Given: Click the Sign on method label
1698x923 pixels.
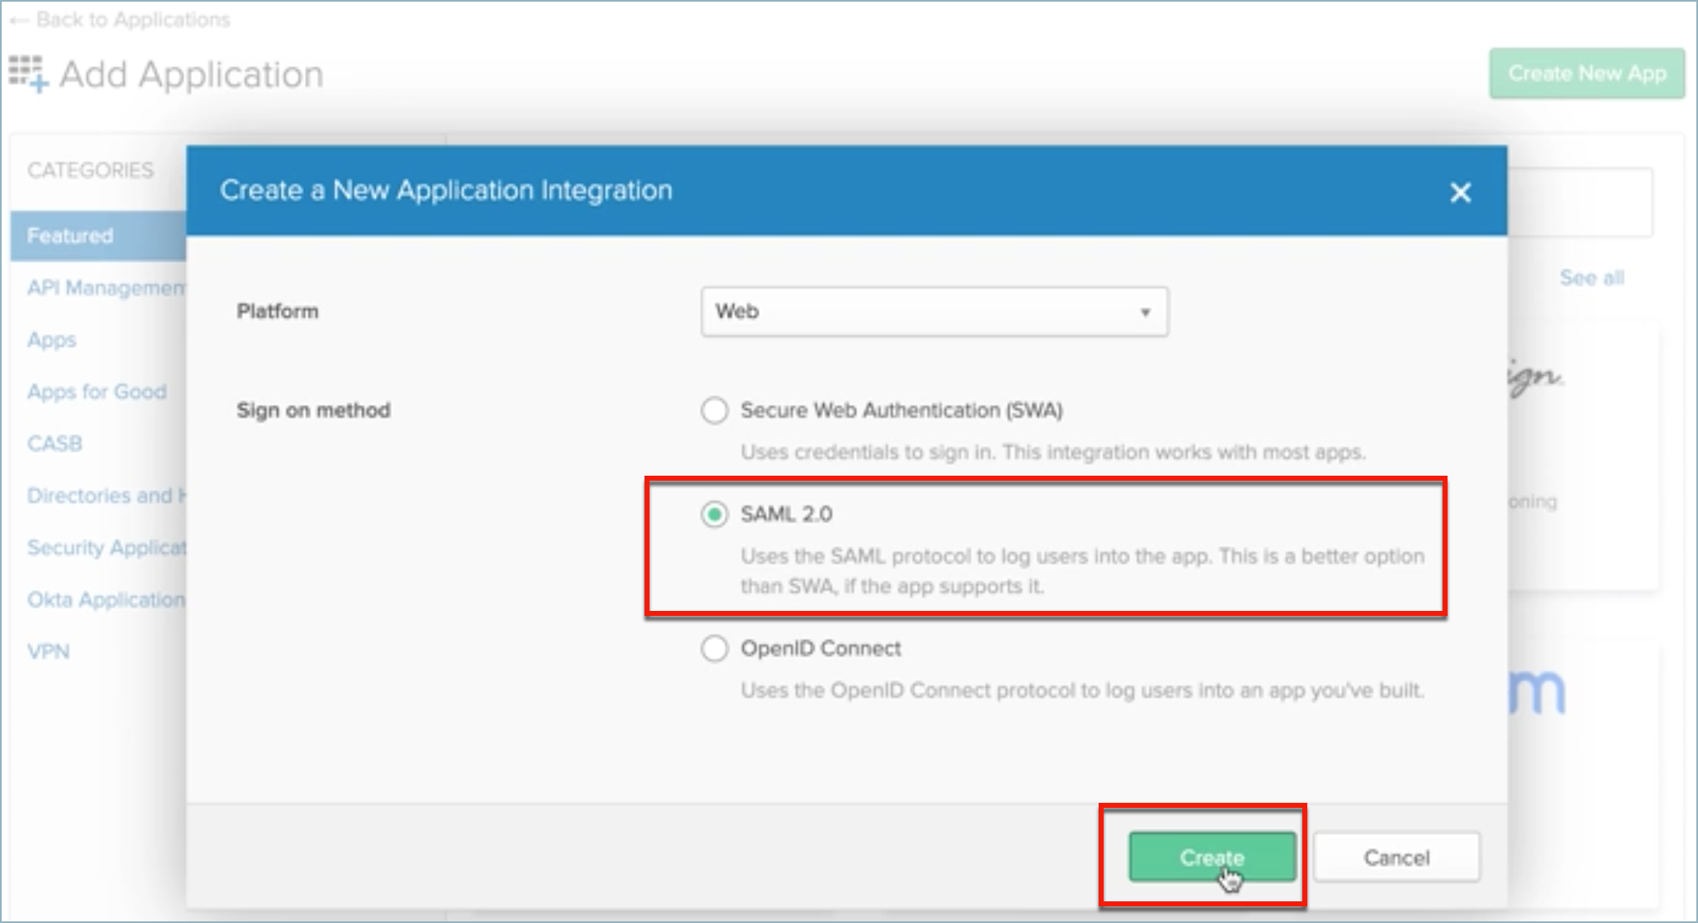Looking at the screenshot, I should coord(313,411).
